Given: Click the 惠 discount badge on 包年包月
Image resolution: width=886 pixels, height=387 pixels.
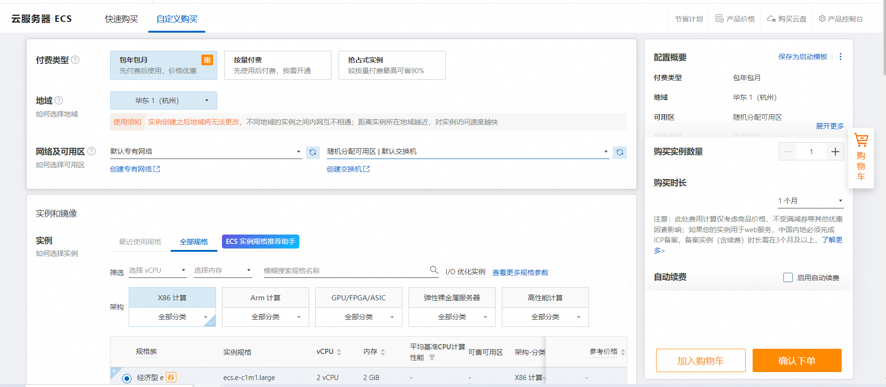Looking at the screenshot, I should (x=207, y=60).
